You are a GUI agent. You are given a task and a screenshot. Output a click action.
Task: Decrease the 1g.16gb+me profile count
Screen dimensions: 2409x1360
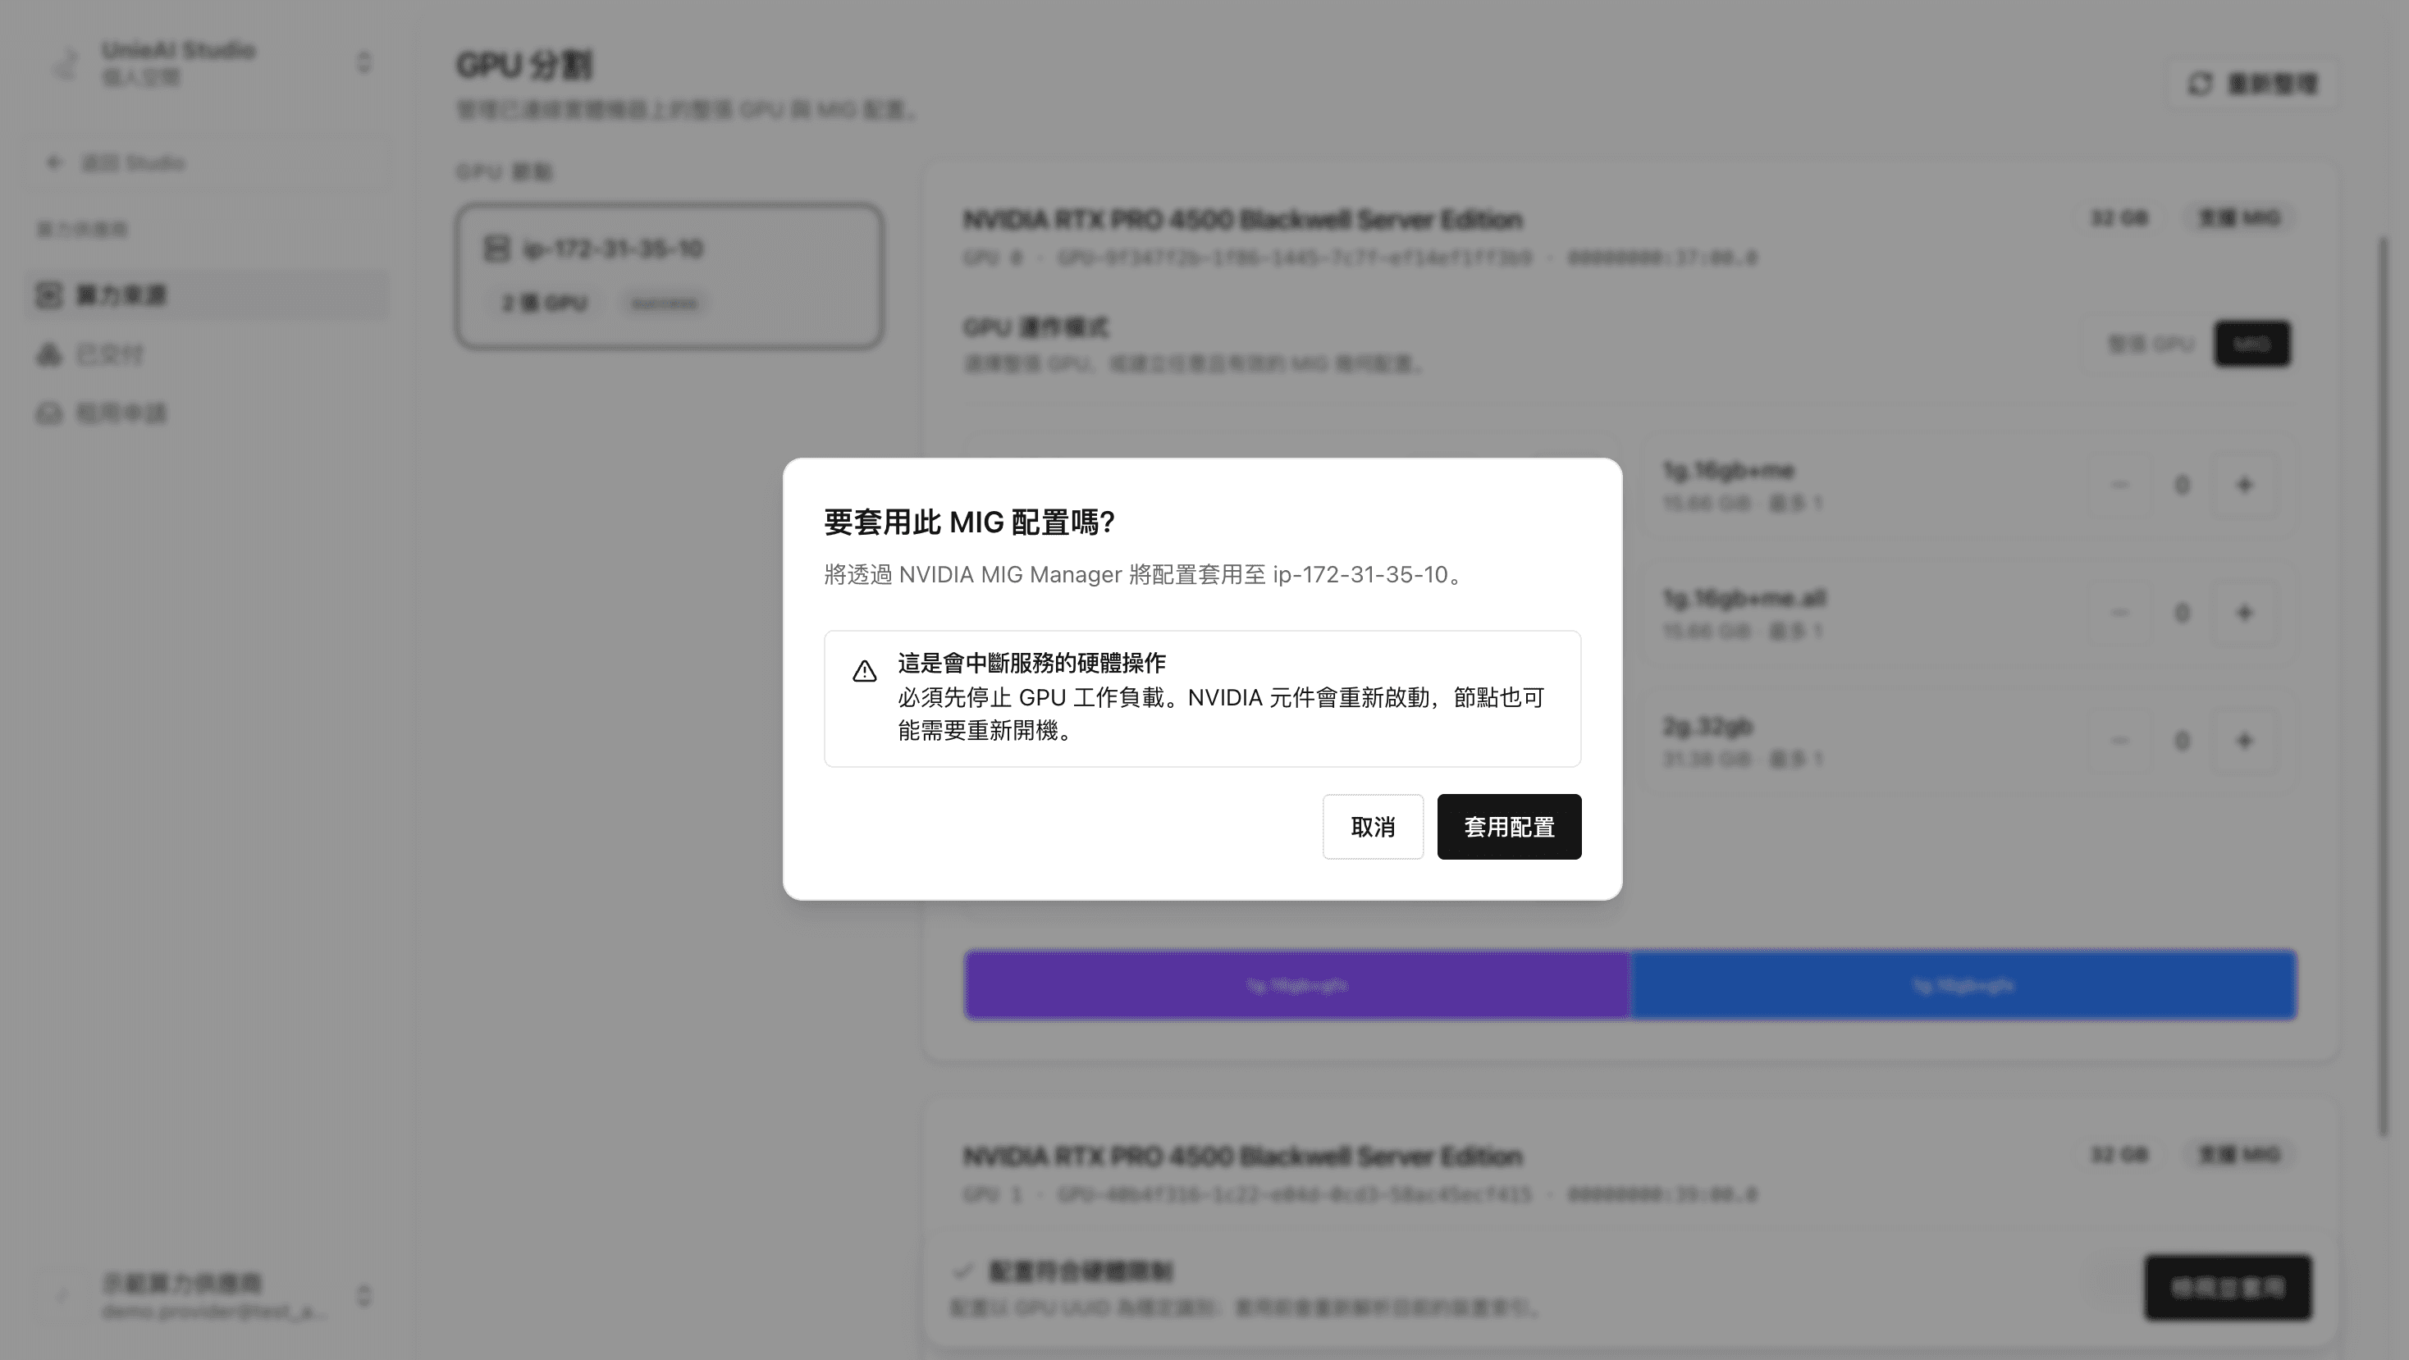coord(2119,484)
